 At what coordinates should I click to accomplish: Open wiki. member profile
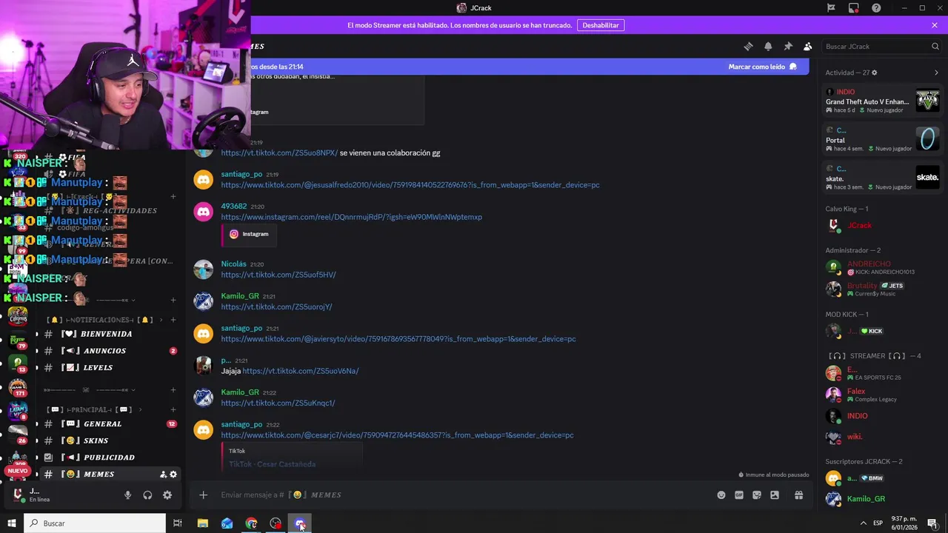881,437
